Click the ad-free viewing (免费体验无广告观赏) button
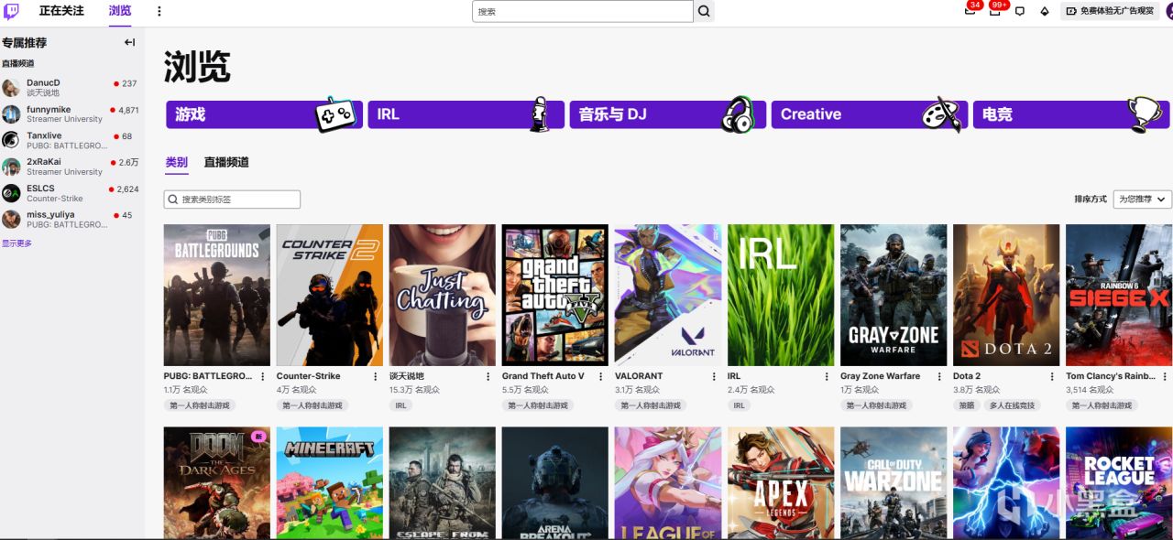 1110,11
